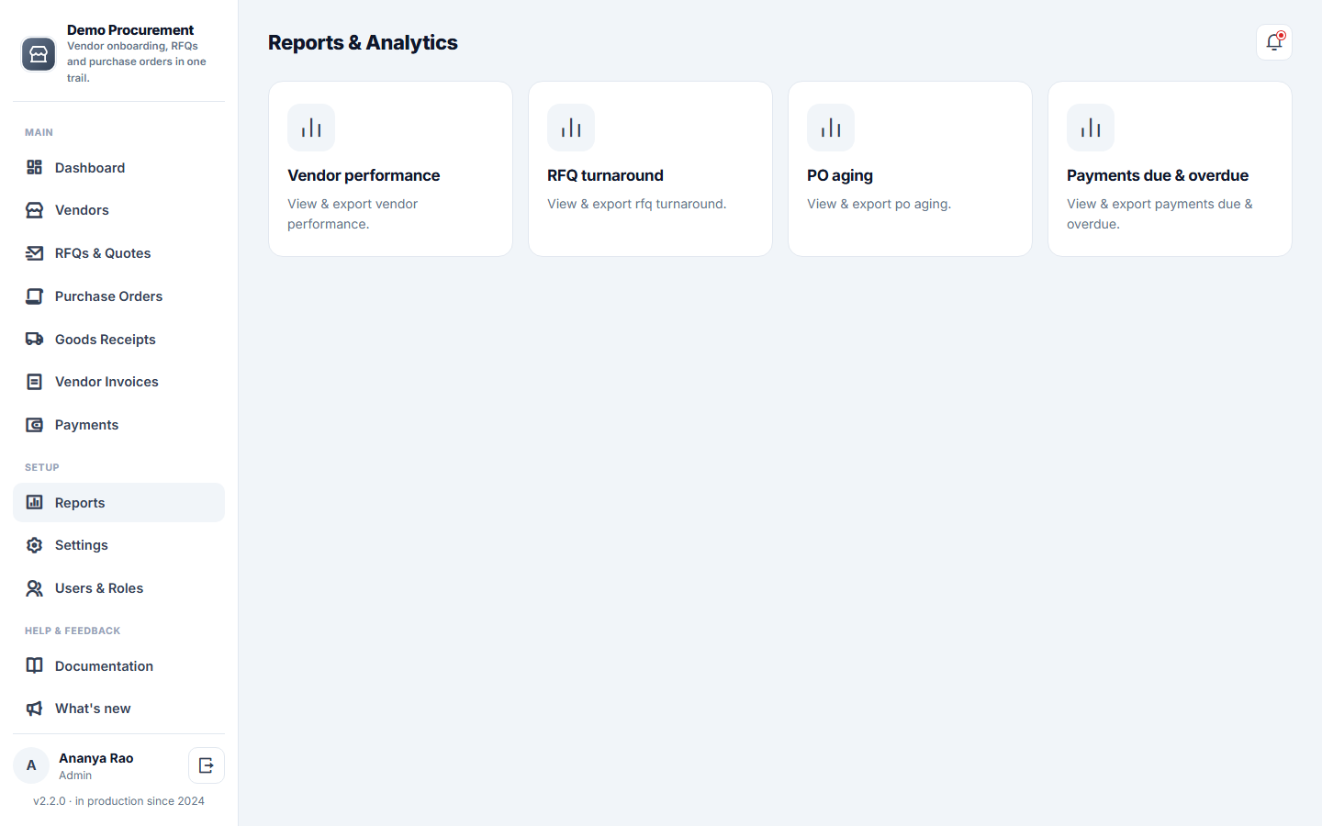The image size is (1322, 826).
Task: Click the Vendor Invoices document icon
Action: pos(34,382)
